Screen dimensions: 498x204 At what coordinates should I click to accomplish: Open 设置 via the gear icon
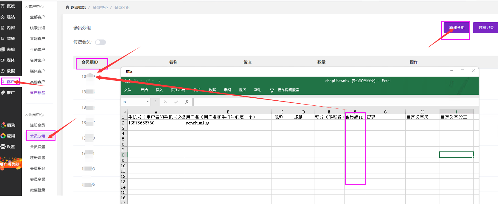point(3,146)
